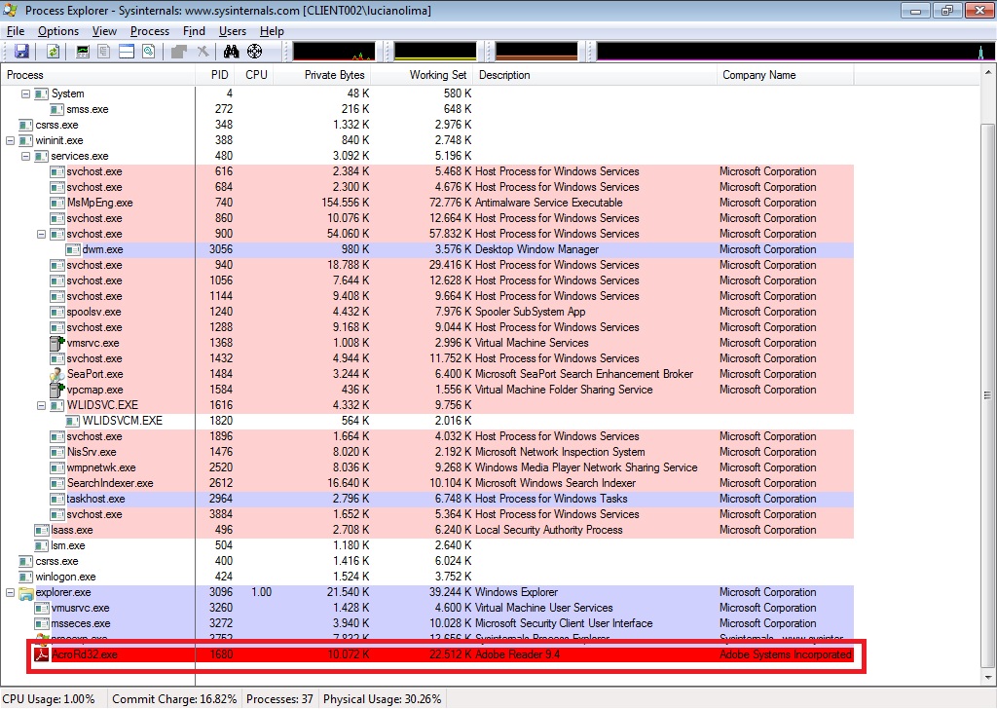This screenshot has width=997, height=709.
Task: Select the lsass.exe process icon
Action: click(41, 530)
